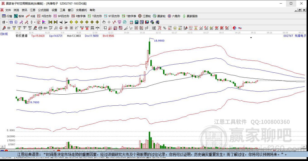Open the 9P四方形 tool
The width and height of the screenshot is (308, 161).
pos(61,16)
